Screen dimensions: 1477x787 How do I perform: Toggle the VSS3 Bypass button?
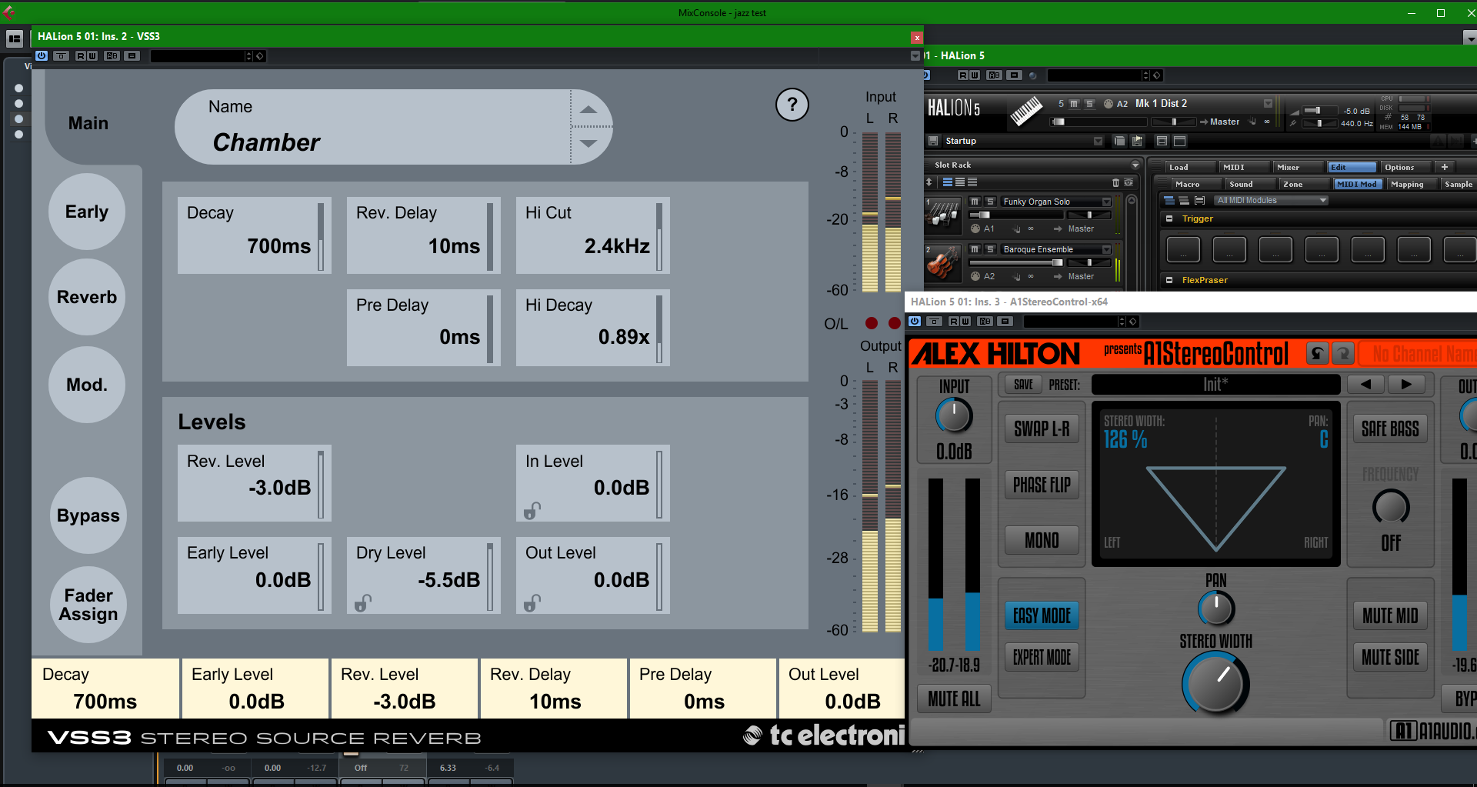click(88, 515)
